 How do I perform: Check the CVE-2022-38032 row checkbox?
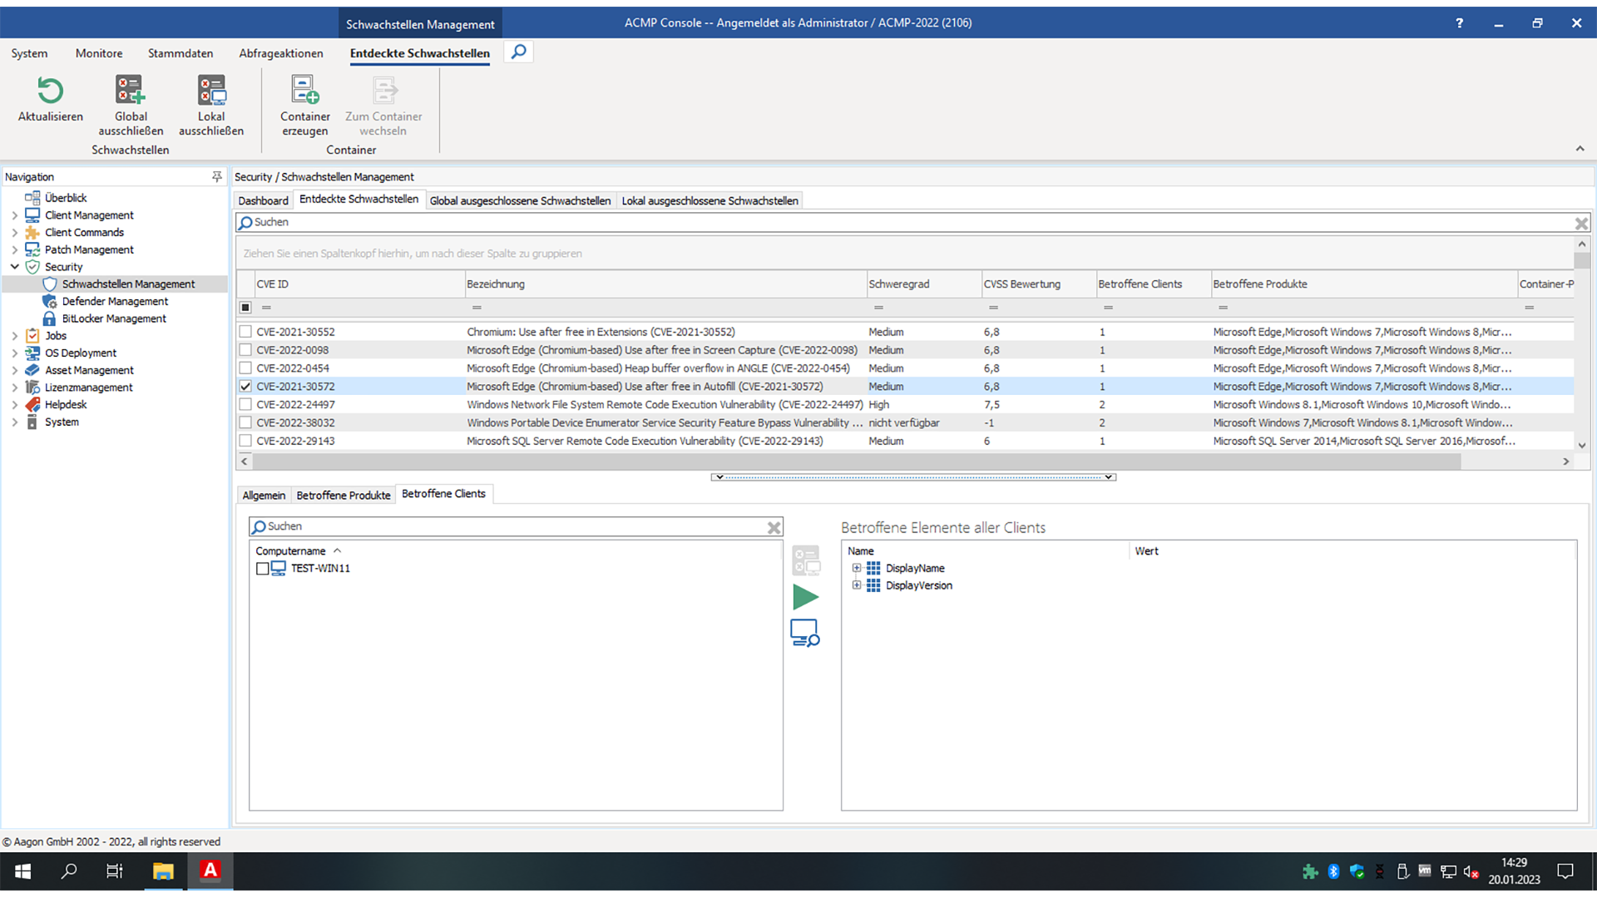pos(245,423)
